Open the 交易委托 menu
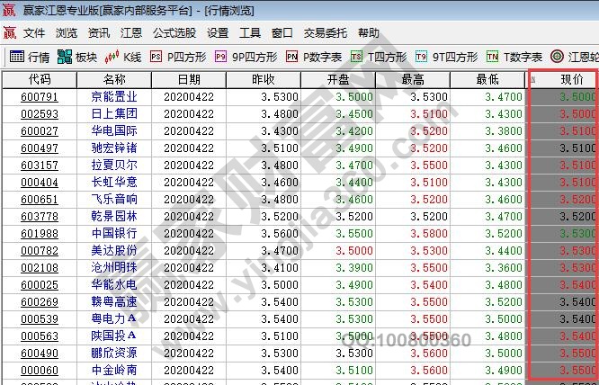This screenshot has width=599, height=385. click(x=324, y=33)
